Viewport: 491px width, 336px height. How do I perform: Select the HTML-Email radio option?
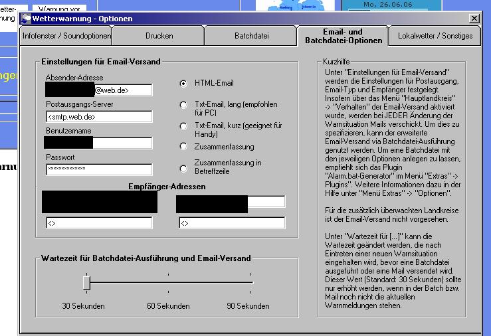click(183, 84)
